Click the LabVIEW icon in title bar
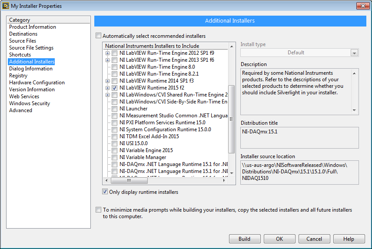This screenshot has height=249, width=372. pyautogui.click(x=6, y=6)
